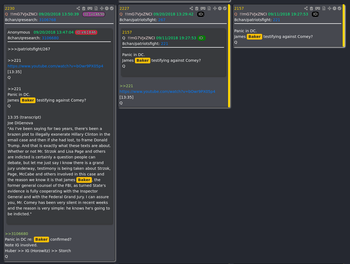Open YouTube link in post 2227 body
The height and width of the screenshot is (264, 350).
(167, 92)
